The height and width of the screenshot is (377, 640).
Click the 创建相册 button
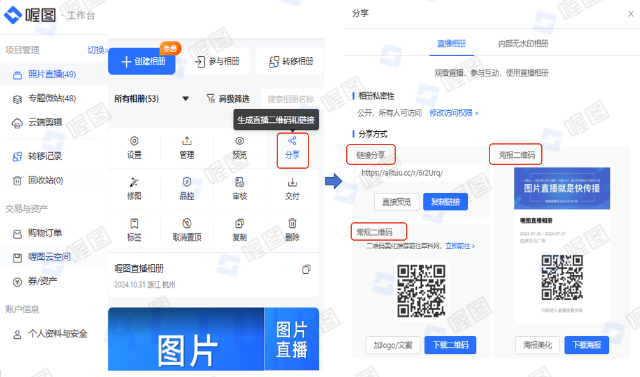tap(142, 61)
